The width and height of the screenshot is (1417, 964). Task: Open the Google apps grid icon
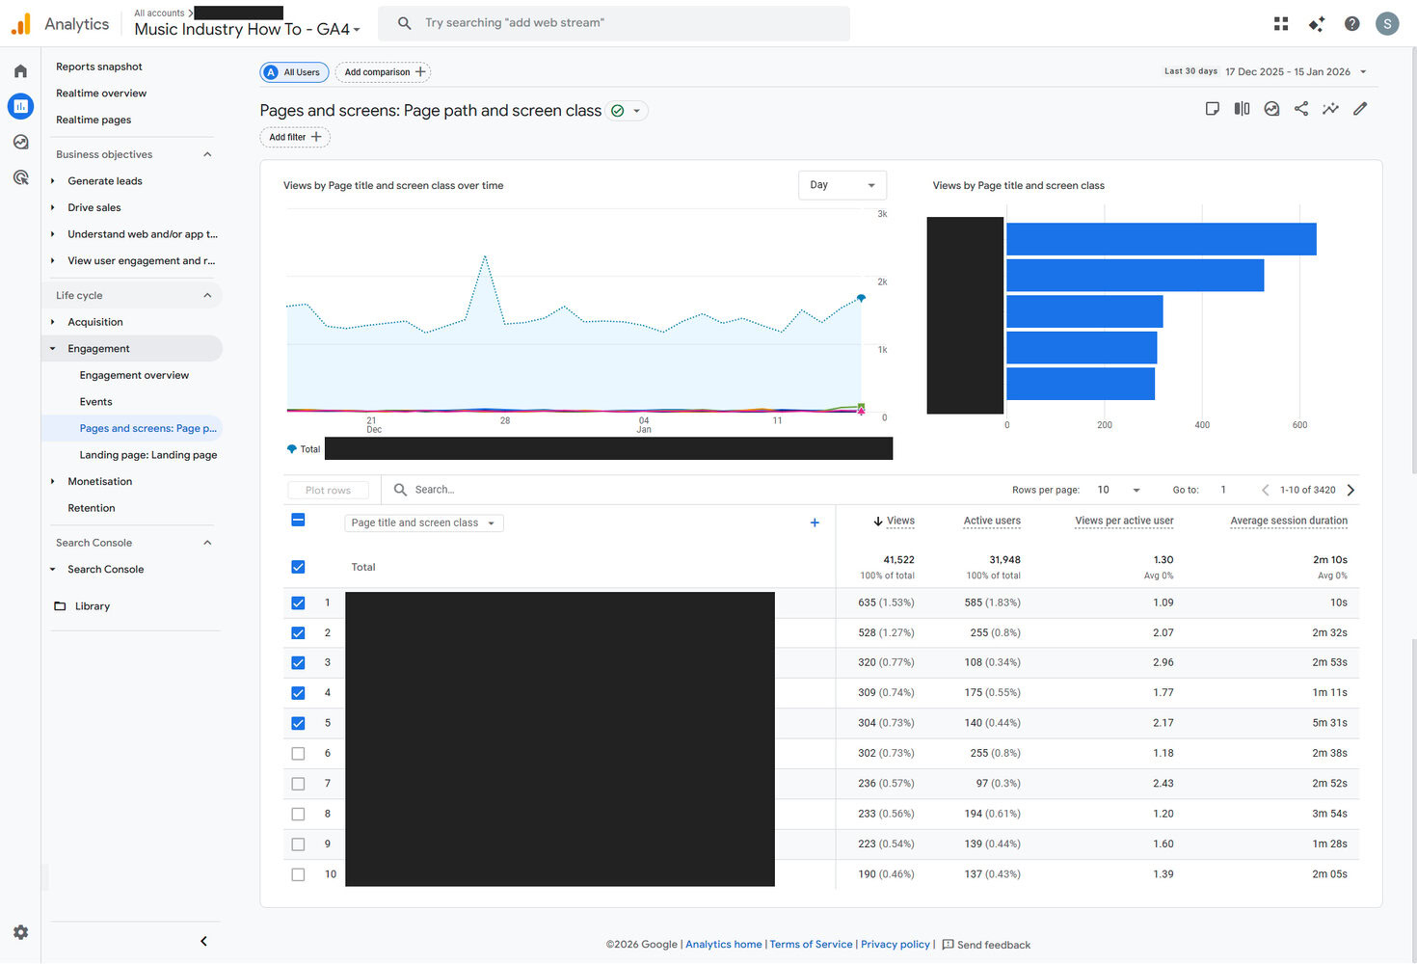(x=1281, y=24)
